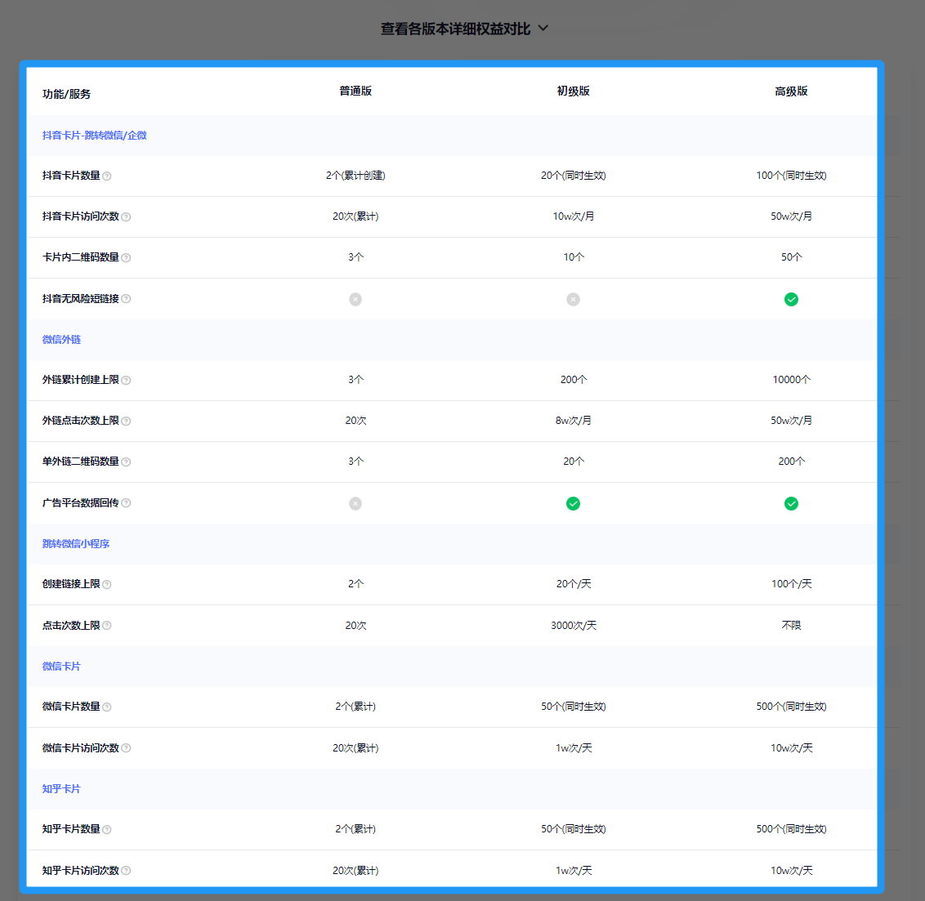This screenshot has height=901, width=925.
Task: Select the 普通版 column header
Action: tap(355, 91)
